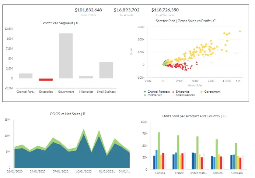
Task: Click the Total Profit value $16,893,702
Action: [126, 10]
